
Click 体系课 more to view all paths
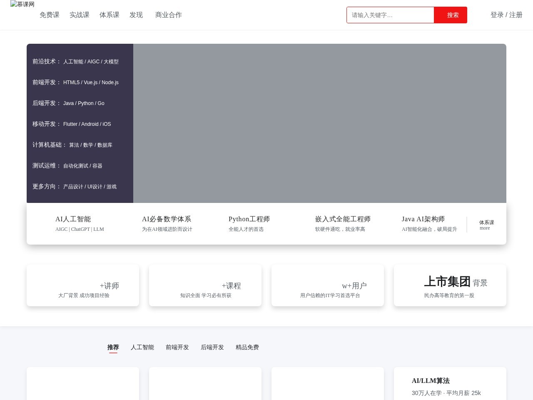point(486,225)
